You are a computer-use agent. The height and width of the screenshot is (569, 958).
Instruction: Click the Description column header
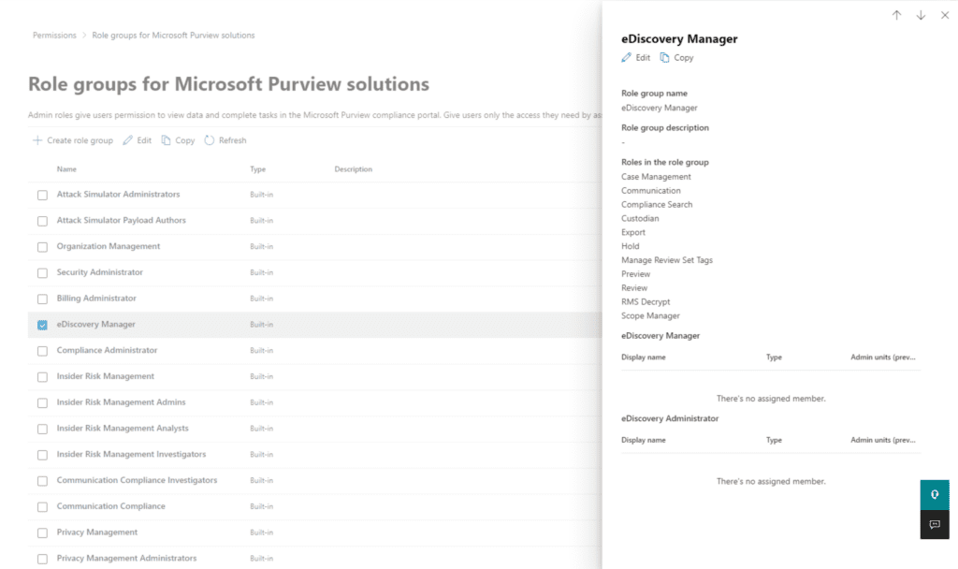353,169
